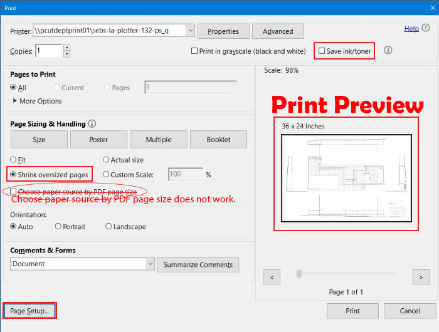Screen dimensions: 439x332
Task: Enable Choose paper source by PDF page size
Action: coord(13,192)
